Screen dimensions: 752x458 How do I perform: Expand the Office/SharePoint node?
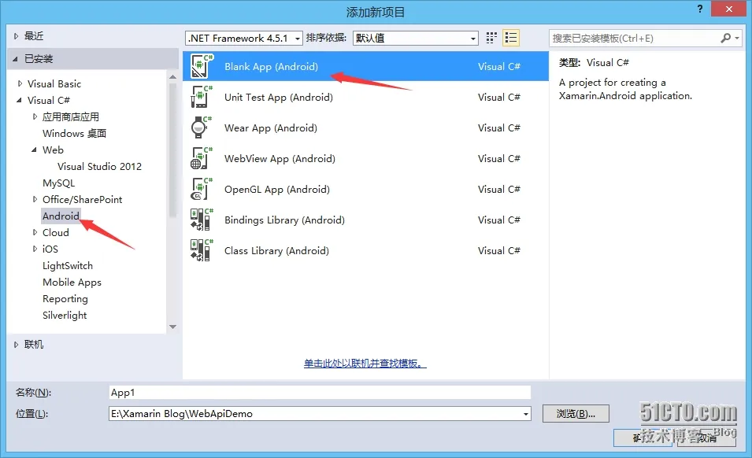tap(35, 199)
